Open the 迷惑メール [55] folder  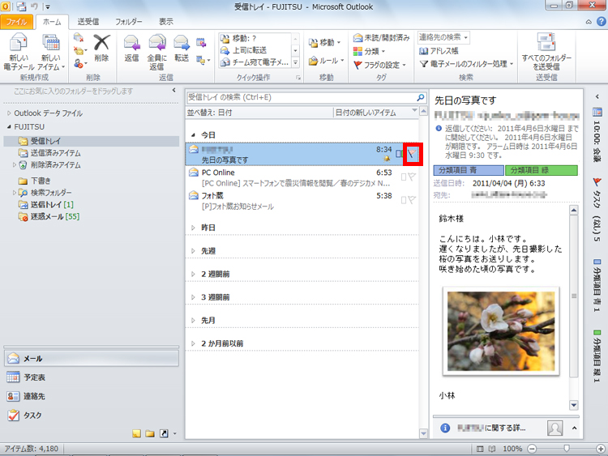49,216
